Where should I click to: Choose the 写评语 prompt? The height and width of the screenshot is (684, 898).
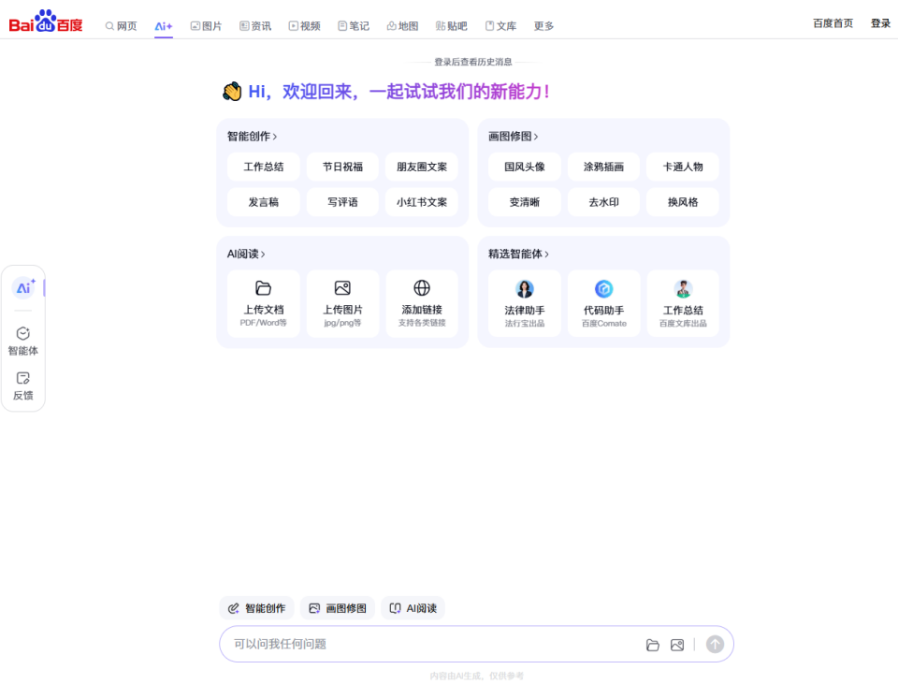[342, 202]
